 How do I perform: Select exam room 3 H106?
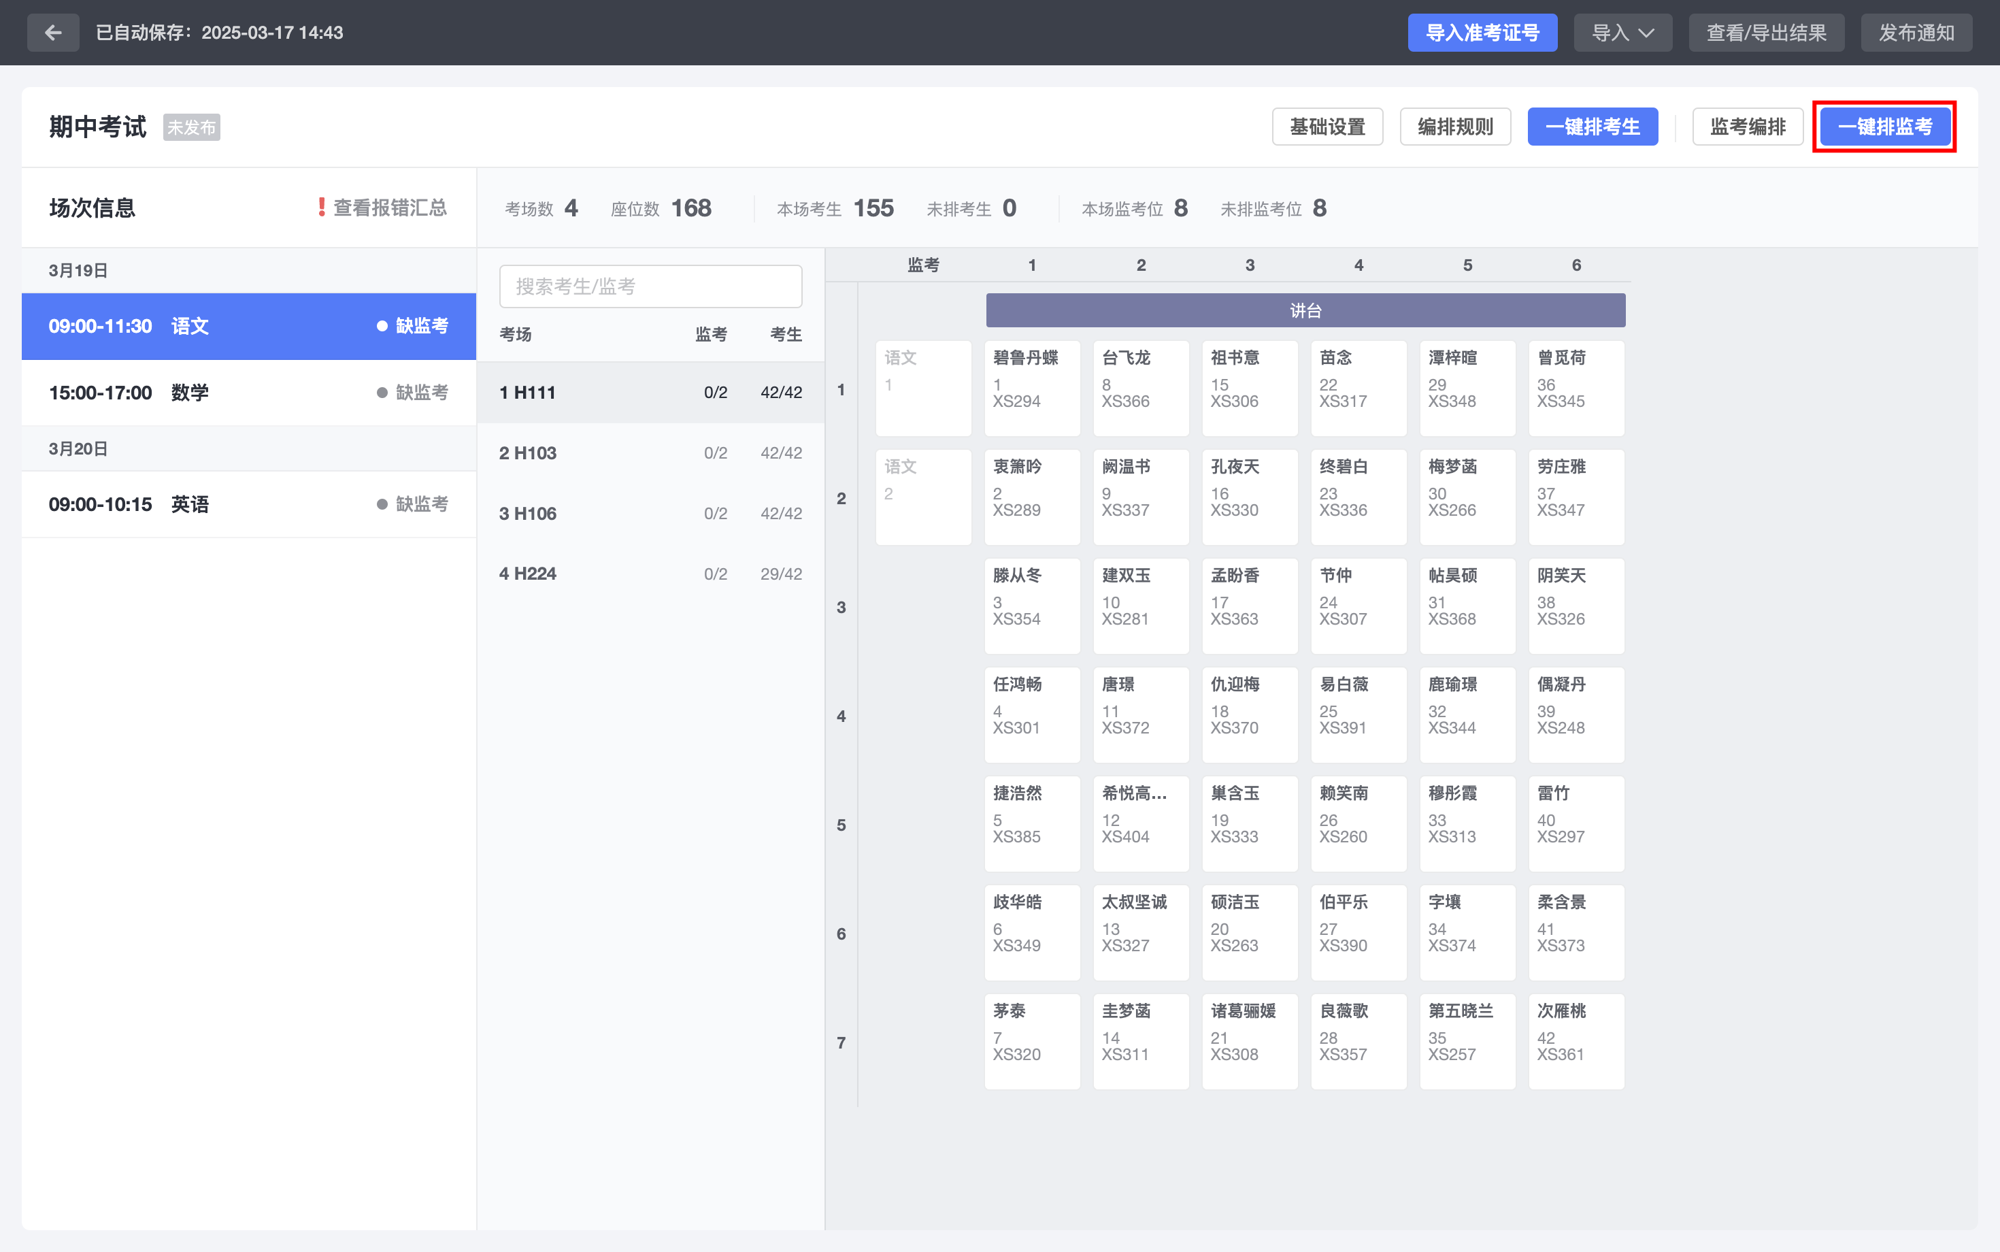[x=650, y=513]
